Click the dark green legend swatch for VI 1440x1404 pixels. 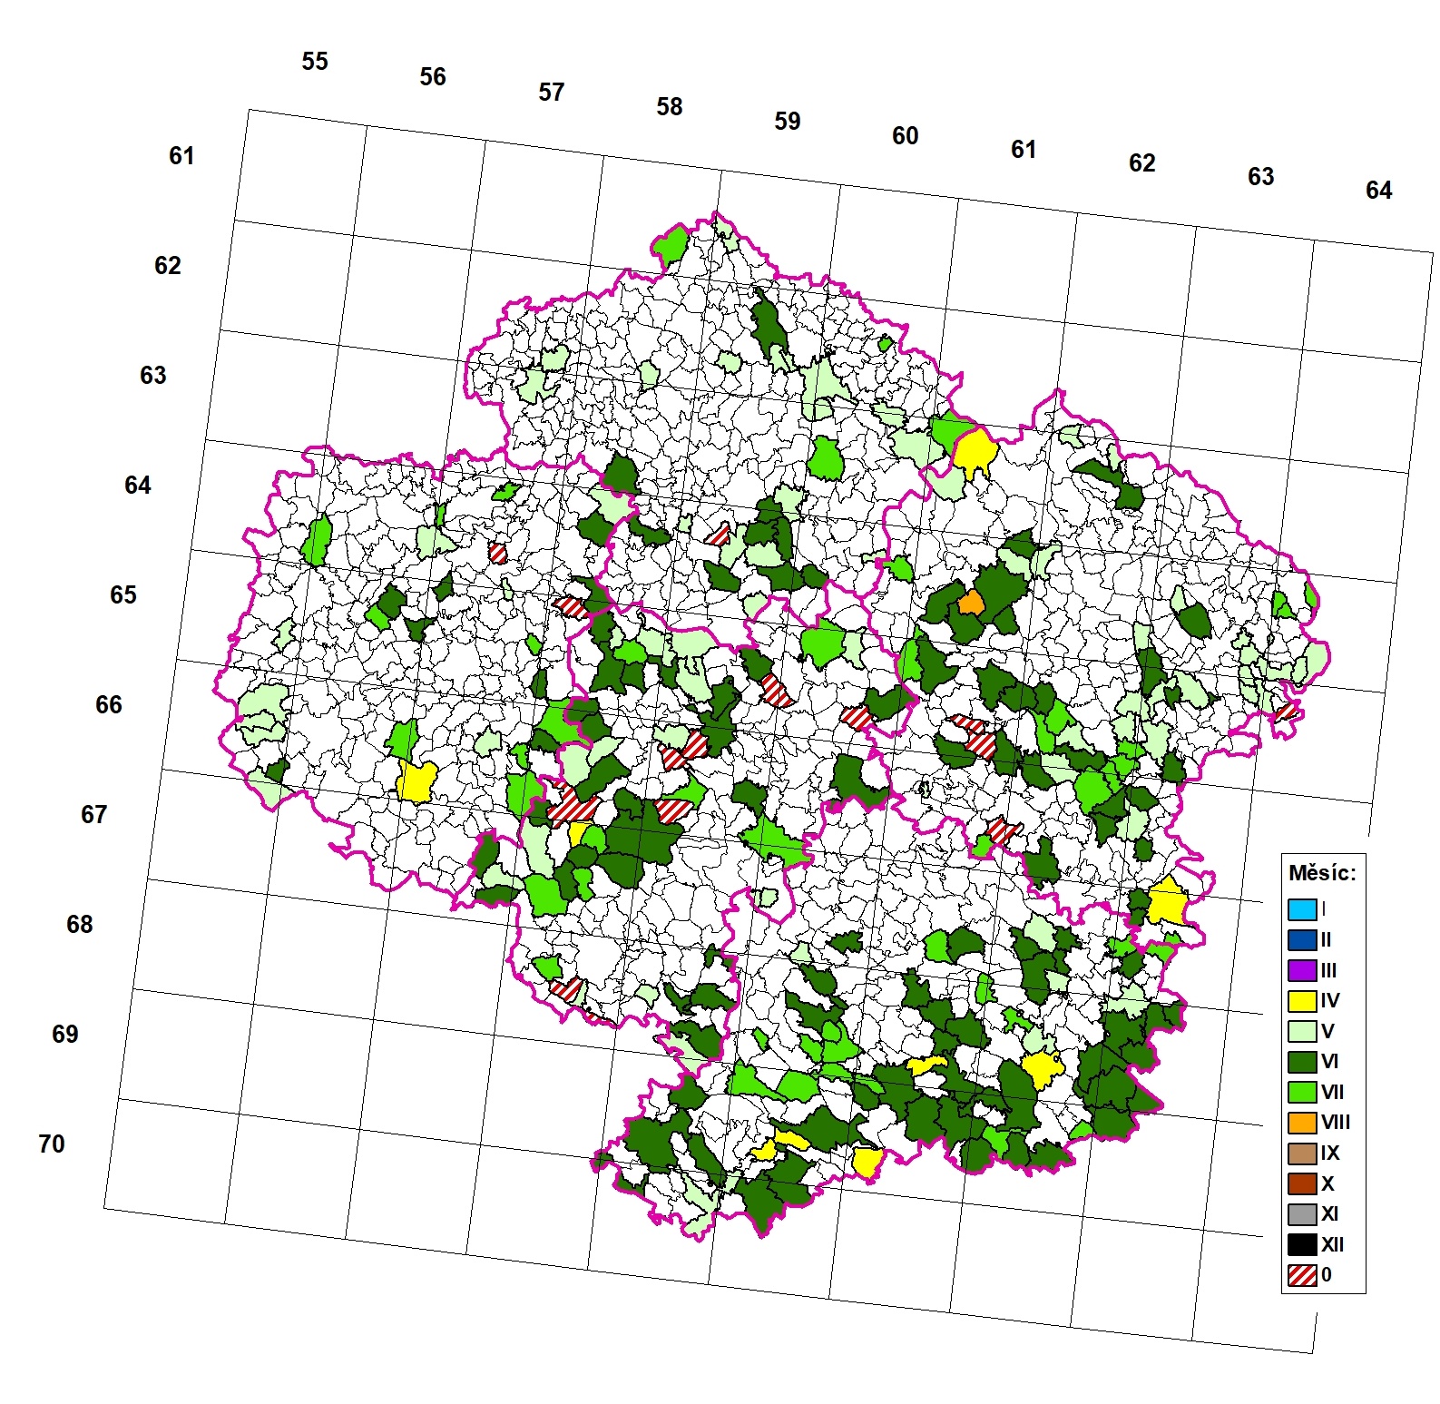click(1302, 1062)
